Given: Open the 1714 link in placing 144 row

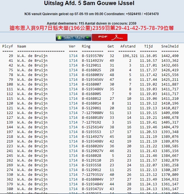Looking at the screenshot, I should click(x=73, y=127).
